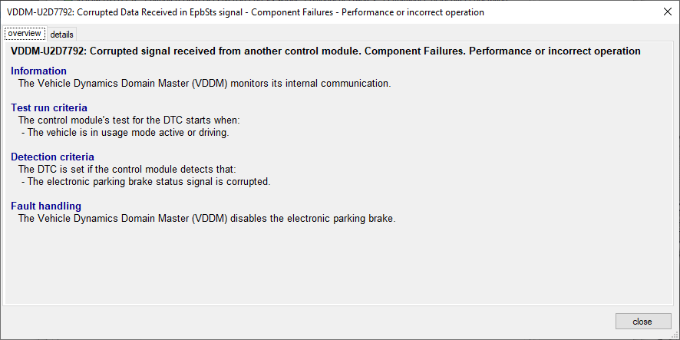Image resolution: width=680 pixels, height=340 pixels.
Task: Dismiss dialog using title bar X icon
Action: pyautogui.click(x=668, y=12)
